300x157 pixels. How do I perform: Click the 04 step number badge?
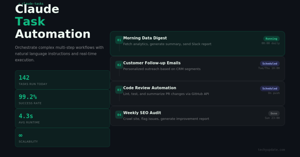coord(119,115)
